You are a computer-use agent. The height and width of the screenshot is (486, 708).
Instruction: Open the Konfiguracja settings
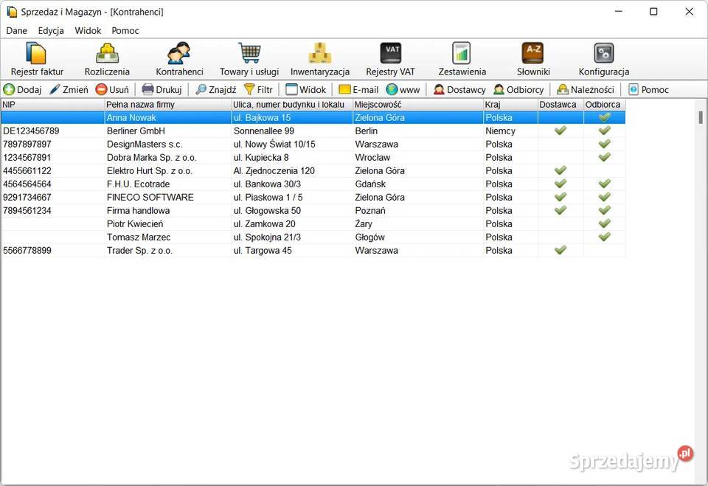click(603, 59)
